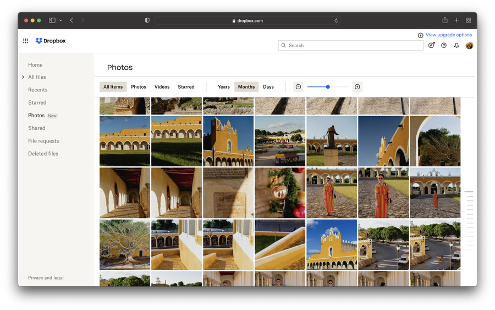Go back in Safari history

point(71,20)
